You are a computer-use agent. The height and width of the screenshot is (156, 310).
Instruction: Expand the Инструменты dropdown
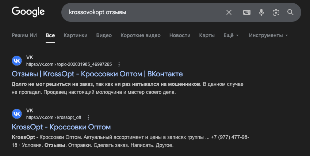pyautogui.click(x=268, y=35)
